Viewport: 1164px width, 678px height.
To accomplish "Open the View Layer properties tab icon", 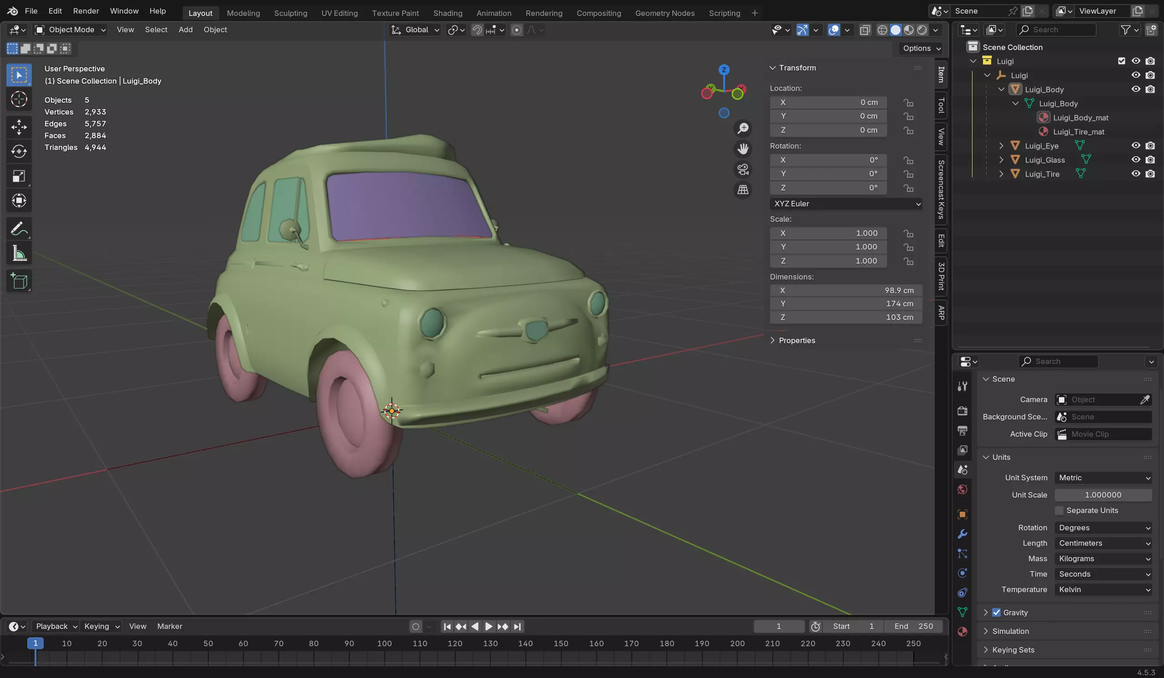I will (x=962, y=450).
